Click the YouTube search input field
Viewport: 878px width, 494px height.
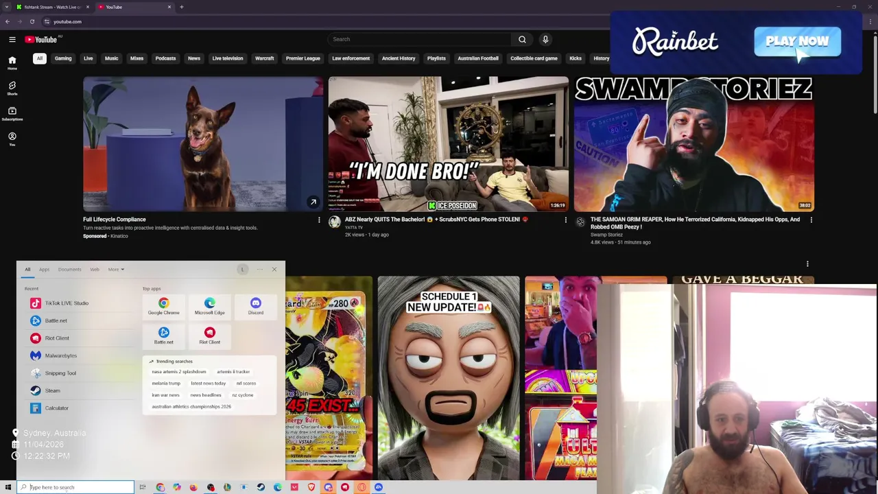tap(418, 39)
